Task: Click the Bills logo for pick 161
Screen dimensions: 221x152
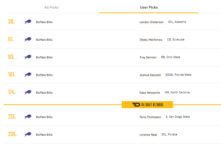Action: tap(28, 75)
